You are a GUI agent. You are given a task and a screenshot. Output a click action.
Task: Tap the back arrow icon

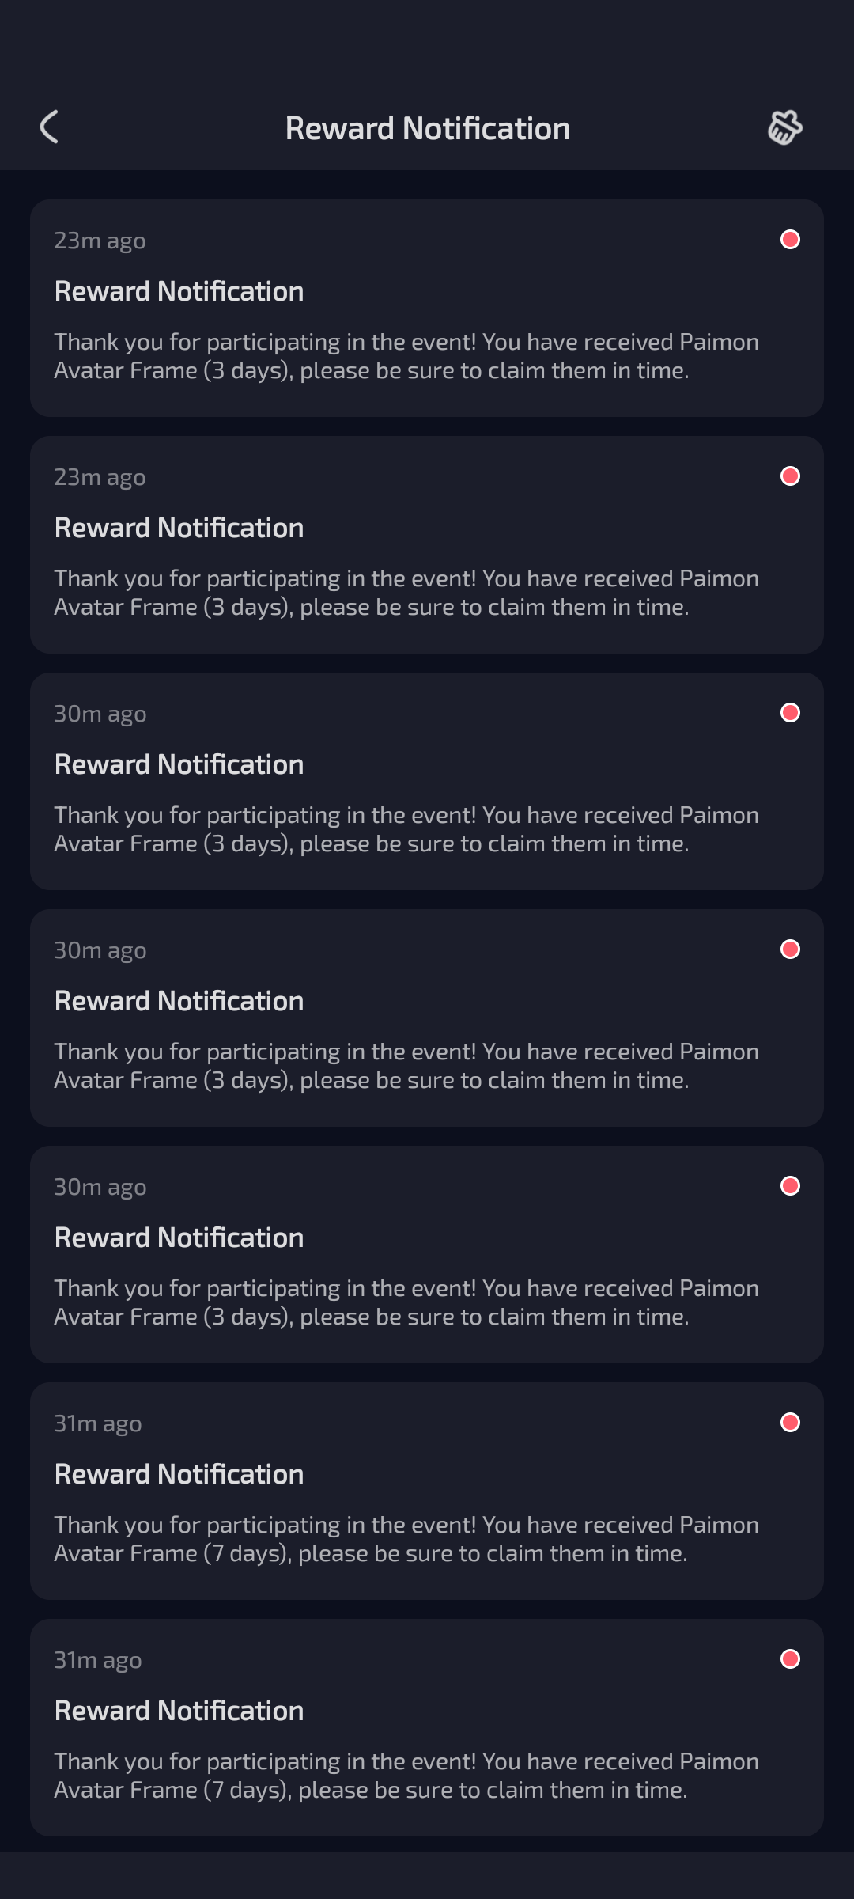[49, 127]
